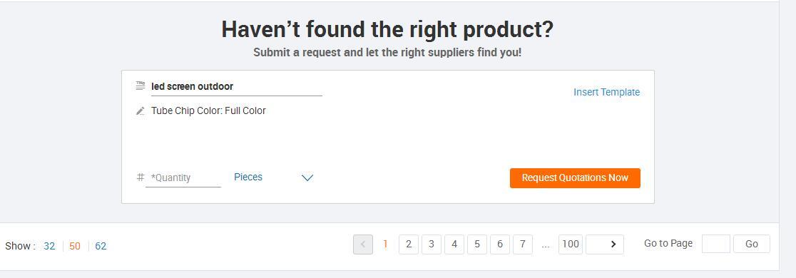This screenshot has height=278, width=796.
Task: Open the Insert Template link
Action: click(607, 93)
